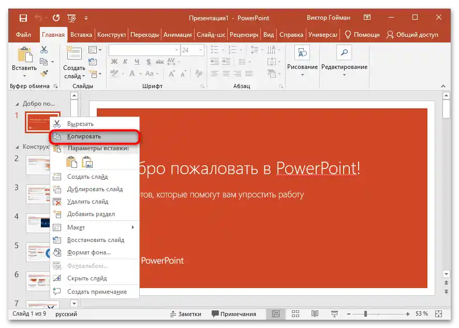Start slideshow from beginning icon
The image size is (459, 328).
coord(71,18)
